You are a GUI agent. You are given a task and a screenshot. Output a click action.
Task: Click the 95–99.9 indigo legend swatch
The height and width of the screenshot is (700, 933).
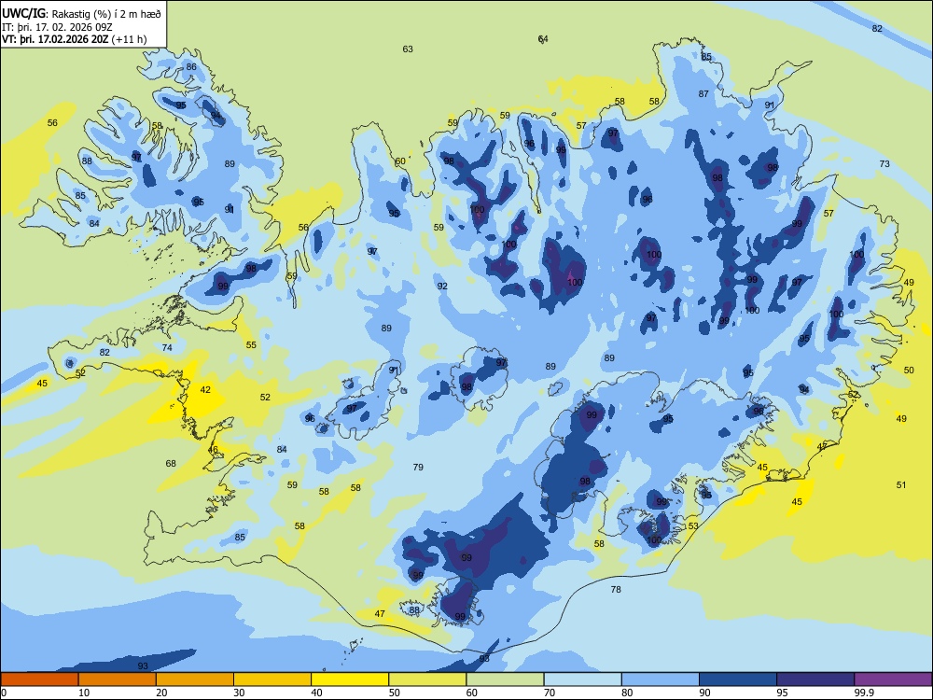815,679
